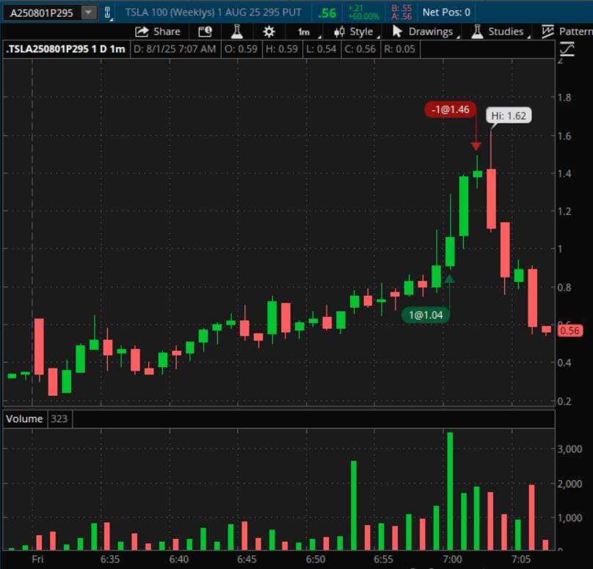593x569 pixels.
Task: Click the 7:00 time axis label
Action: [x=452, y=559]
